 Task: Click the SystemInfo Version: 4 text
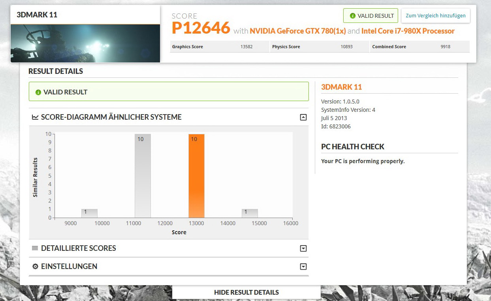click(348, 110)
